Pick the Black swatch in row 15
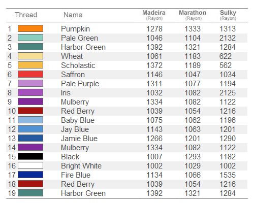Image resolution: width=254 pixels, height=204 pixels. [x=30, y=156]
